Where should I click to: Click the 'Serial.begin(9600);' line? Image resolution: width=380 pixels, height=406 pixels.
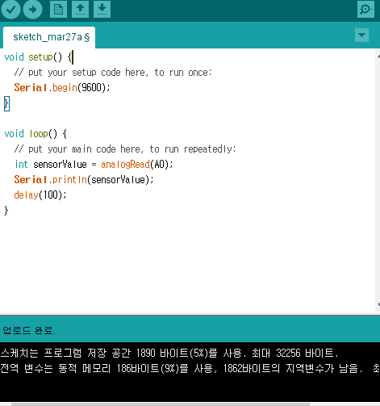point(62,88)
